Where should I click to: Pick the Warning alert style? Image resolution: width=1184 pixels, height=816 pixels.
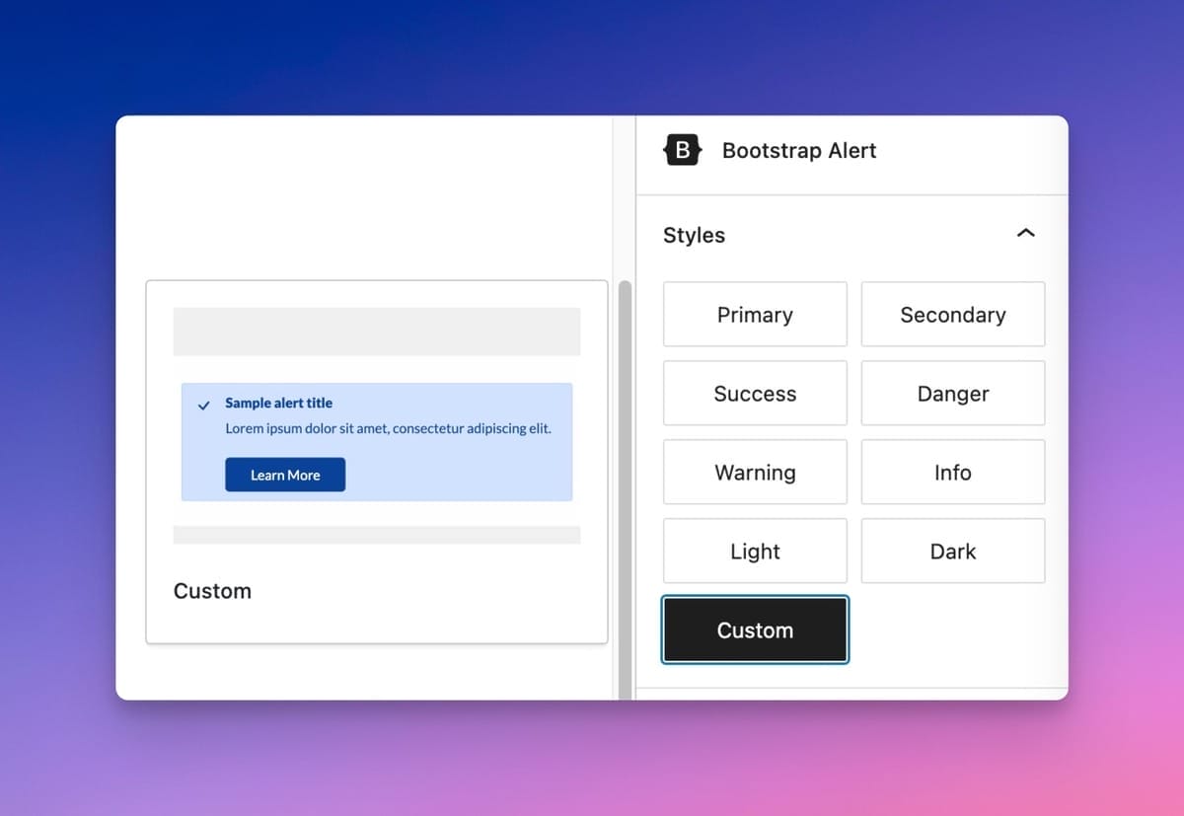[x=755, y=473]
